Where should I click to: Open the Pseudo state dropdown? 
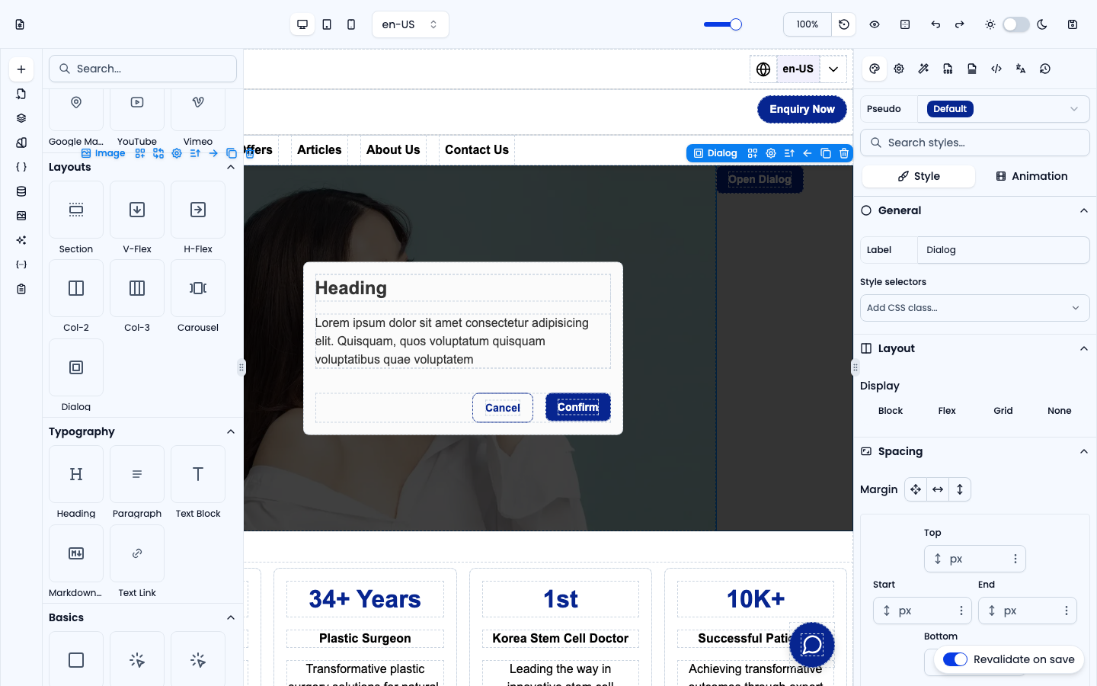1003,109
